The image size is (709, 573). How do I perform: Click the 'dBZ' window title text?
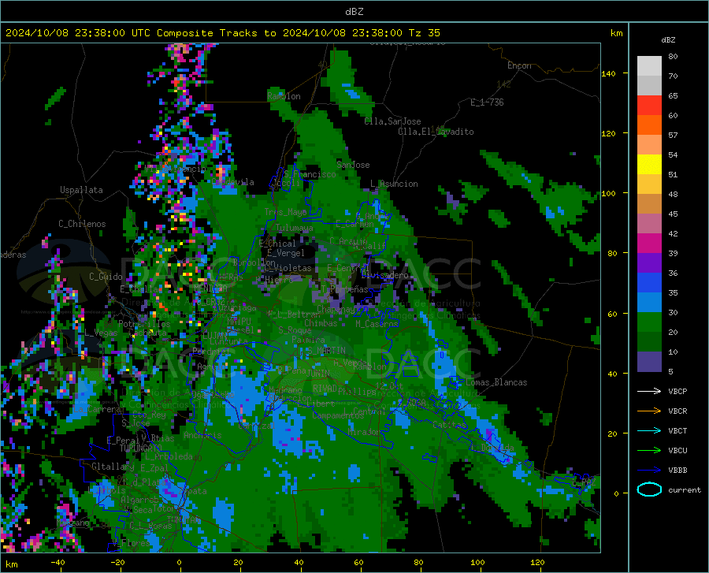click(354, 12)
